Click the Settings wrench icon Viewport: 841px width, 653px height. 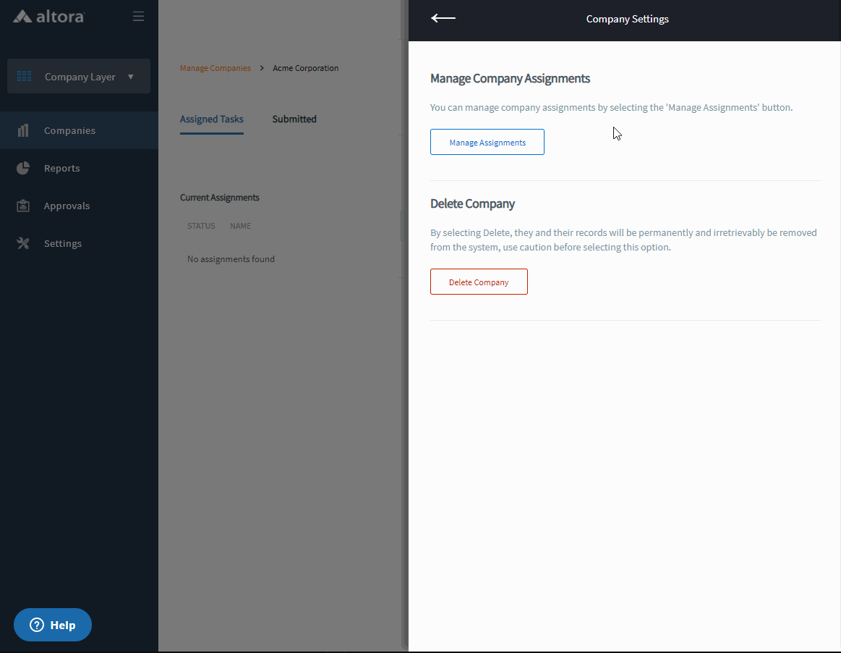point(23,244)
